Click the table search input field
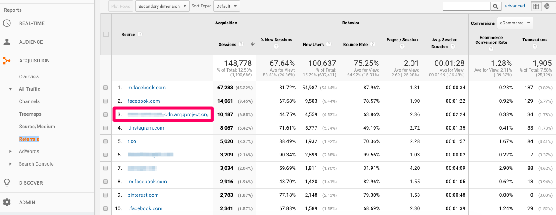 coord(466,6)
